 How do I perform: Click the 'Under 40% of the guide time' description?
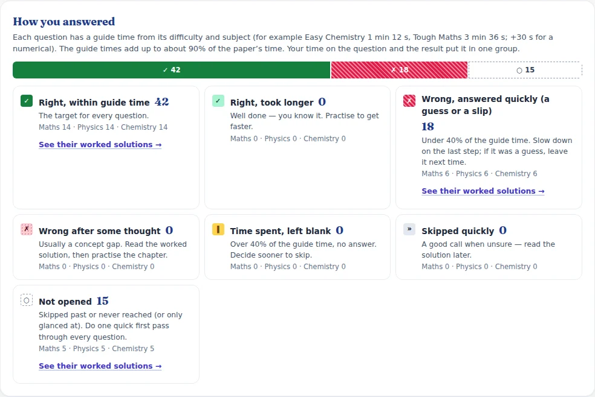[496, 151]
